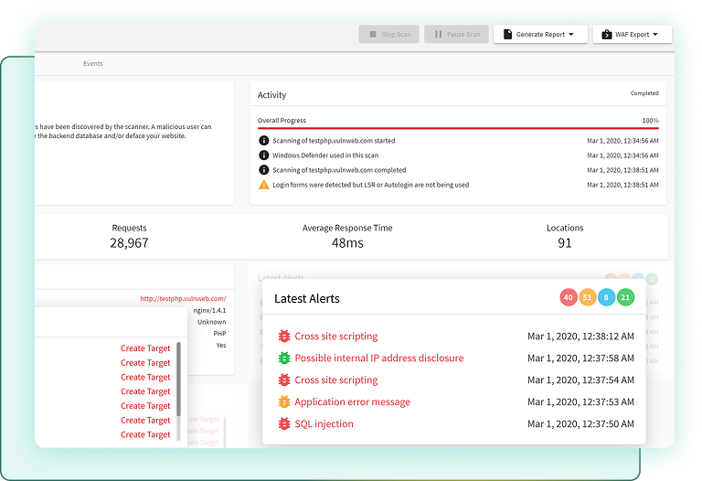Open the Cross site scripting alert from 12:38:12 AM
This screenshot has height=481, width=702.
(335, 337)
